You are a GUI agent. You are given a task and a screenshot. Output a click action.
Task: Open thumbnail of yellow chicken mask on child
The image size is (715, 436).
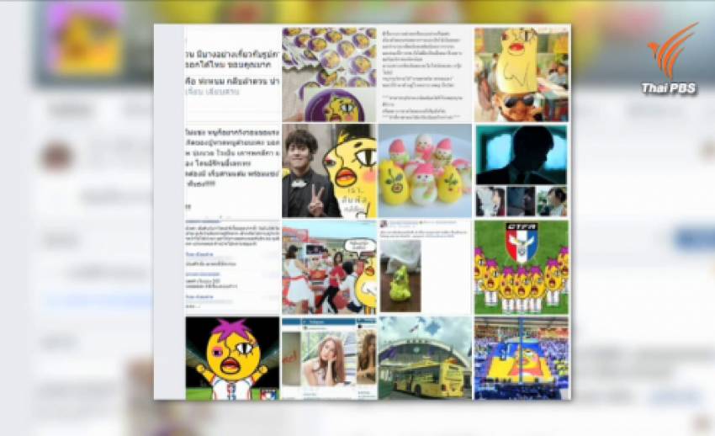[522, 74]
